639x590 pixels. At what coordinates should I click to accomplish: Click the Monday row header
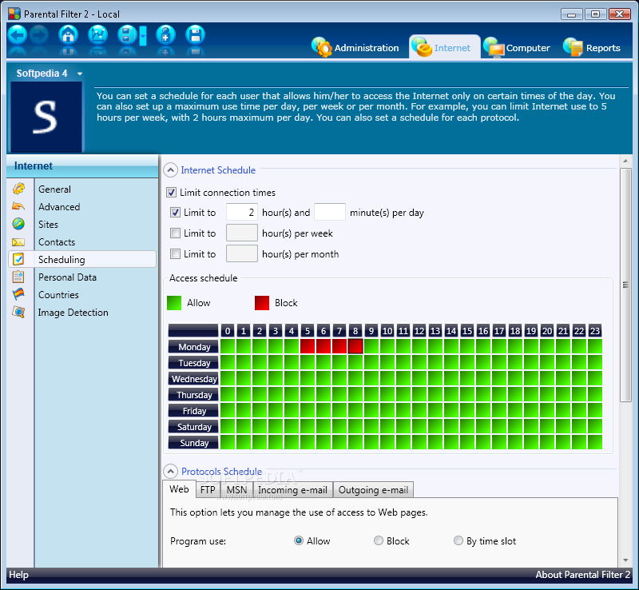(x=193, y=346)
